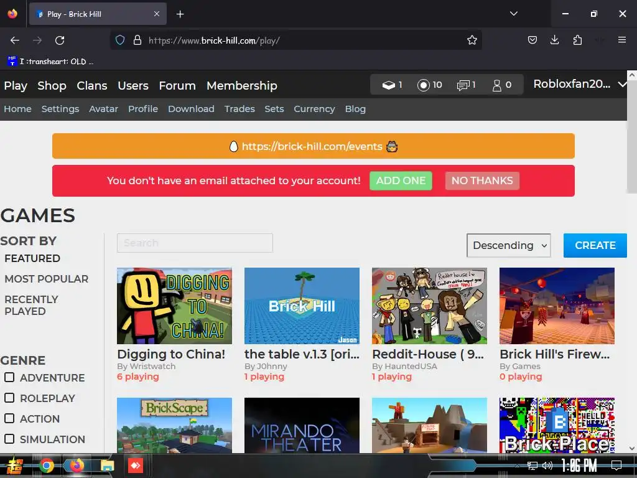View site security padlock info
Screen dimensions: 637x478
pos(137,40)
